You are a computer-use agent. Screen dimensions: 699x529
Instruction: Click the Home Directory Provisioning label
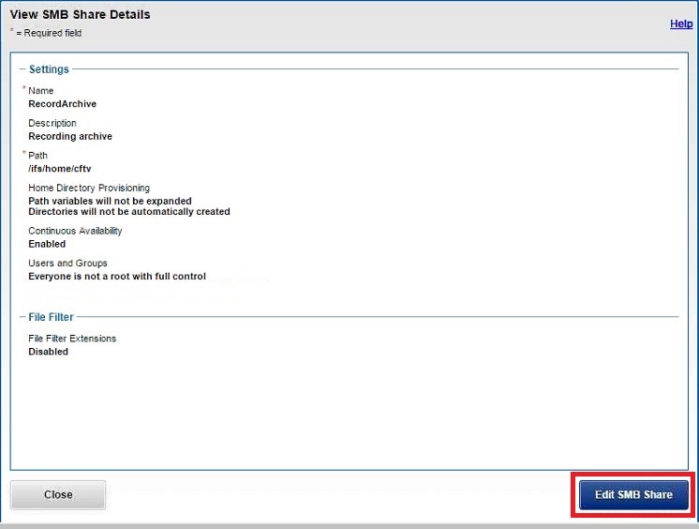click(89, 188)
